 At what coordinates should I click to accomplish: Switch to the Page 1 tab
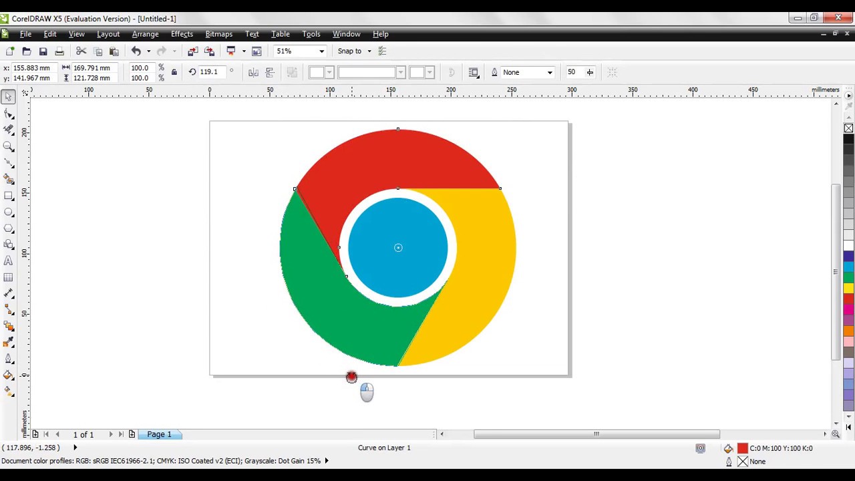click(159, 434)
